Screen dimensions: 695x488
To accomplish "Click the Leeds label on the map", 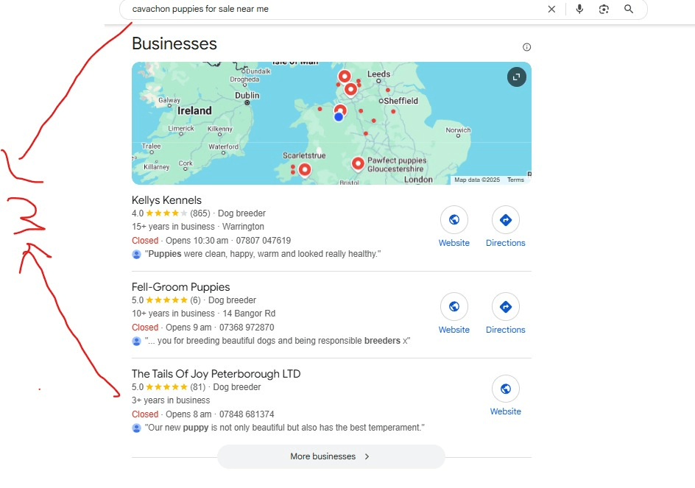I will coord(378,74).
